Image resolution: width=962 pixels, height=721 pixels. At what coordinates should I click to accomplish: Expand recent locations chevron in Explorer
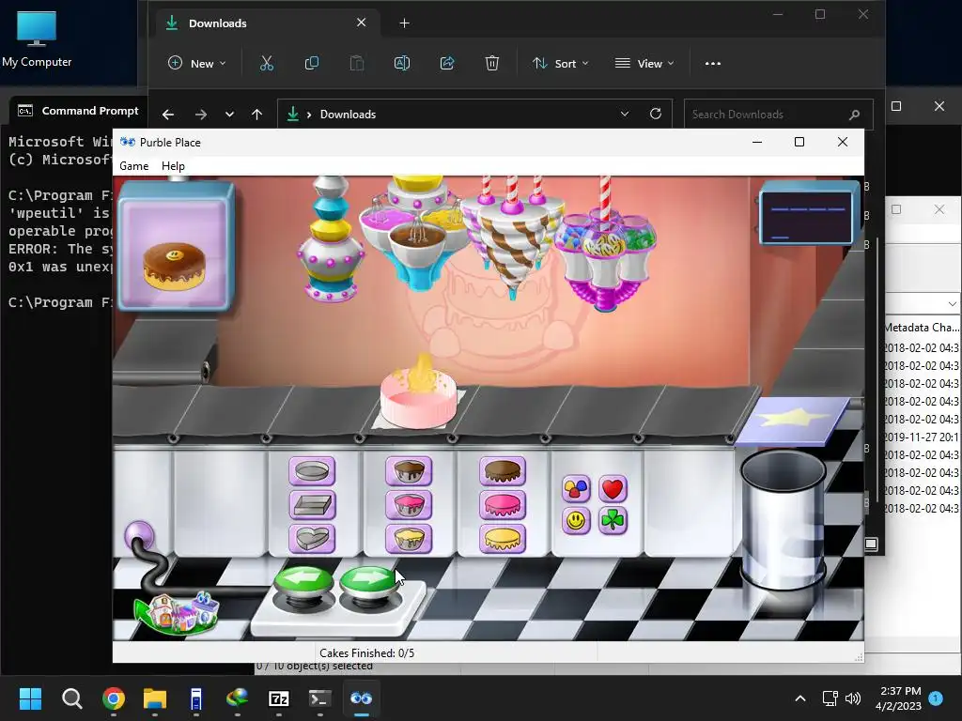click(229, 114)
